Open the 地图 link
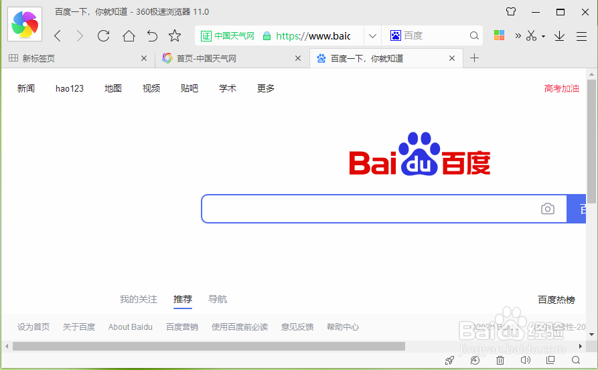 [x=113, y=88]
